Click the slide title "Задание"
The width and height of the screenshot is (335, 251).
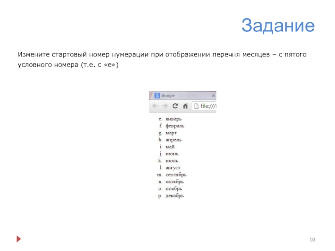click(278, 26)
